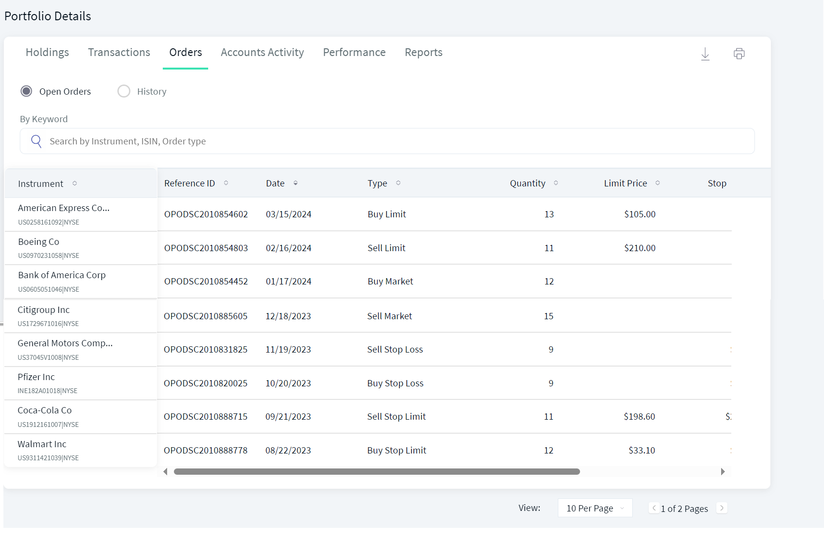Select the Open Orders radio button

pos(27,91)
